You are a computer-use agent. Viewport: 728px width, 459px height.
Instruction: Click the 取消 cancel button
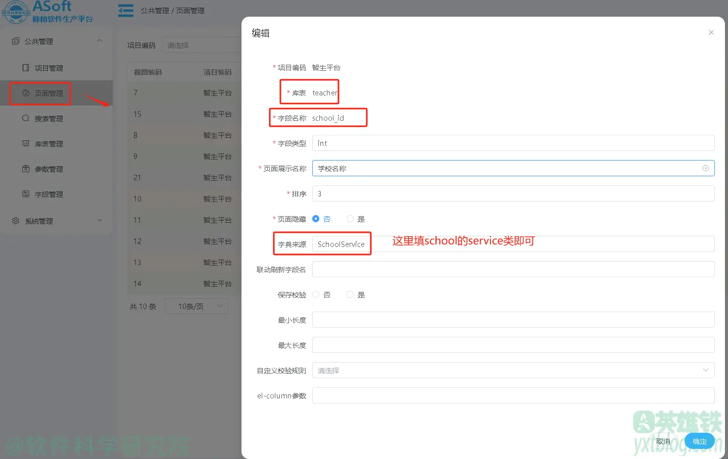click(x=663, y=441)
